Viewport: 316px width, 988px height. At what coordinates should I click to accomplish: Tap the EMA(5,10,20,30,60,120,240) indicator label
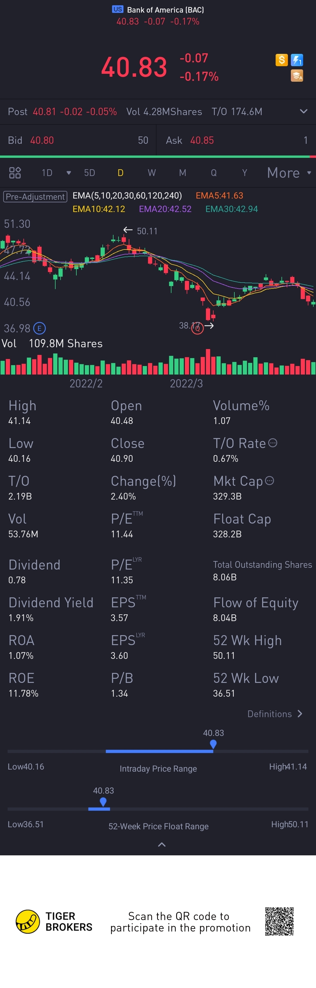(x=127, y=196)
